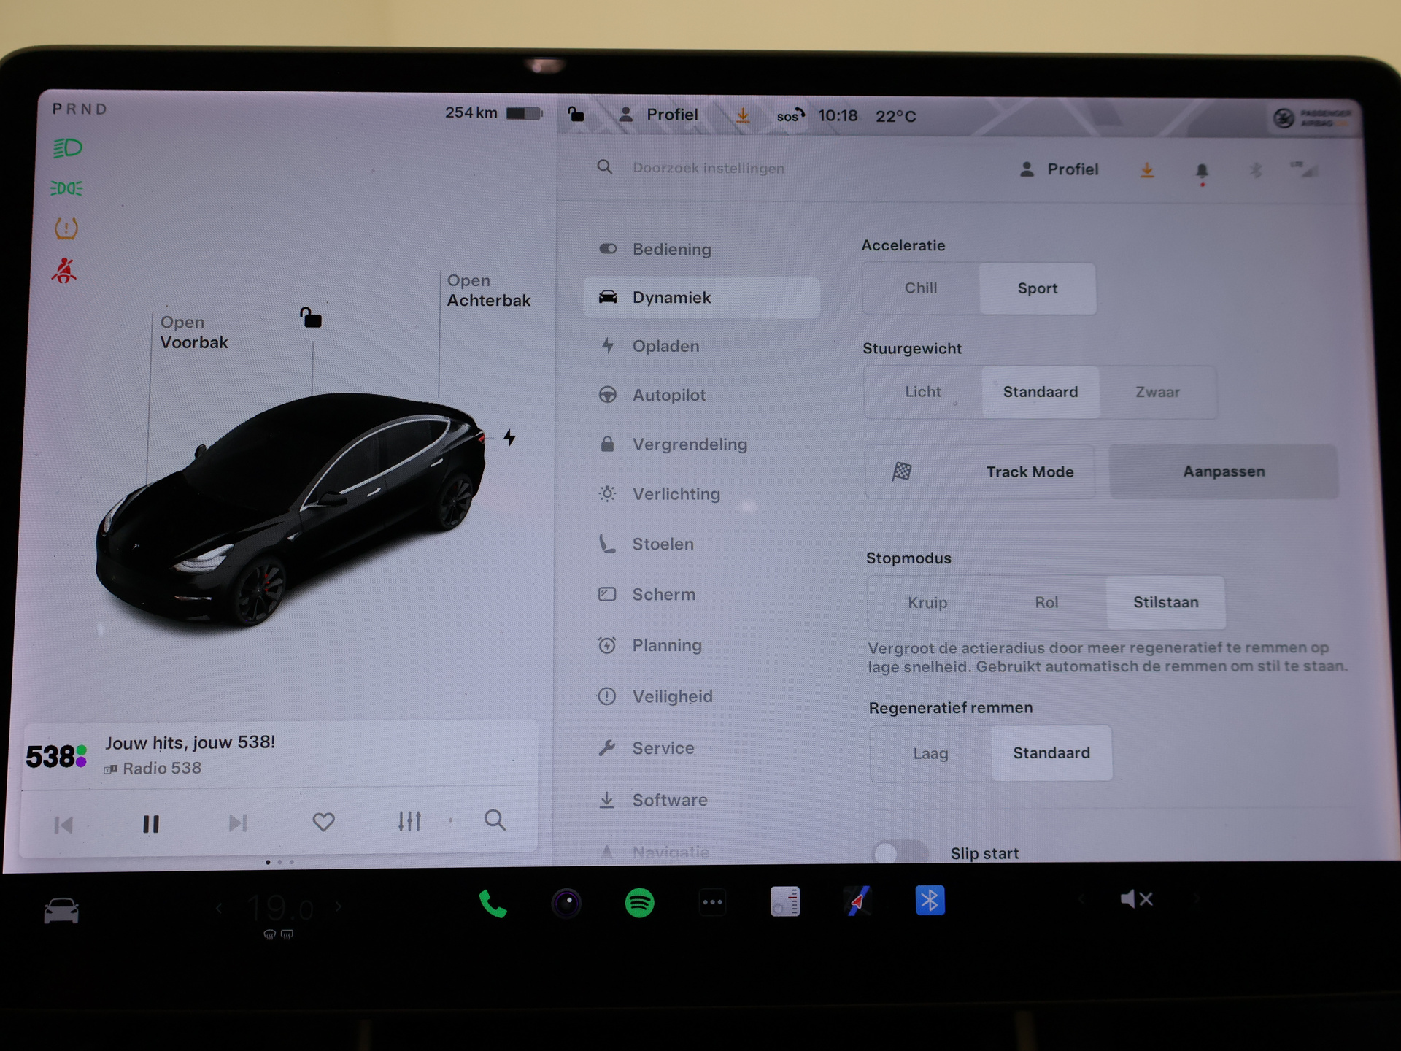
Task: Open the phone app in dock
Action: [x=493, y=904]
